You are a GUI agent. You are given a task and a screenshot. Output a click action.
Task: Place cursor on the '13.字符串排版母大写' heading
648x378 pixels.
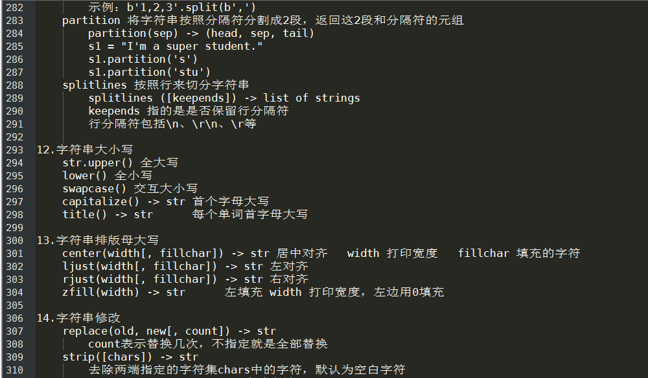coord(98,240)
